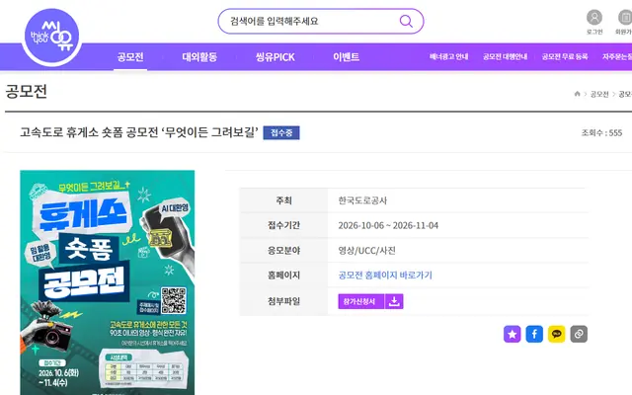The image size is (632, 395).
Task: Copy page URL with link icon
Action: (579, 334)
